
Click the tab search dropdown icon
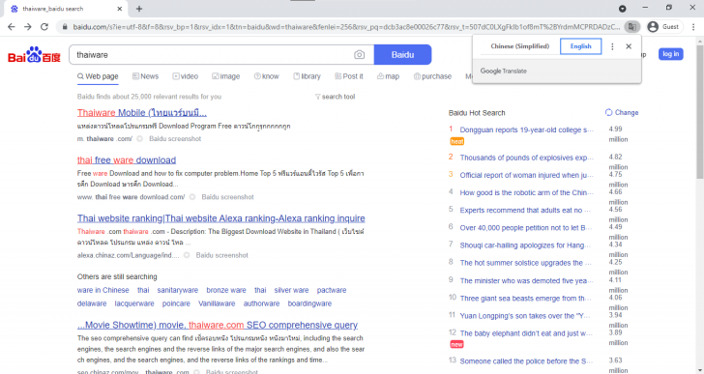pos(623,9)
